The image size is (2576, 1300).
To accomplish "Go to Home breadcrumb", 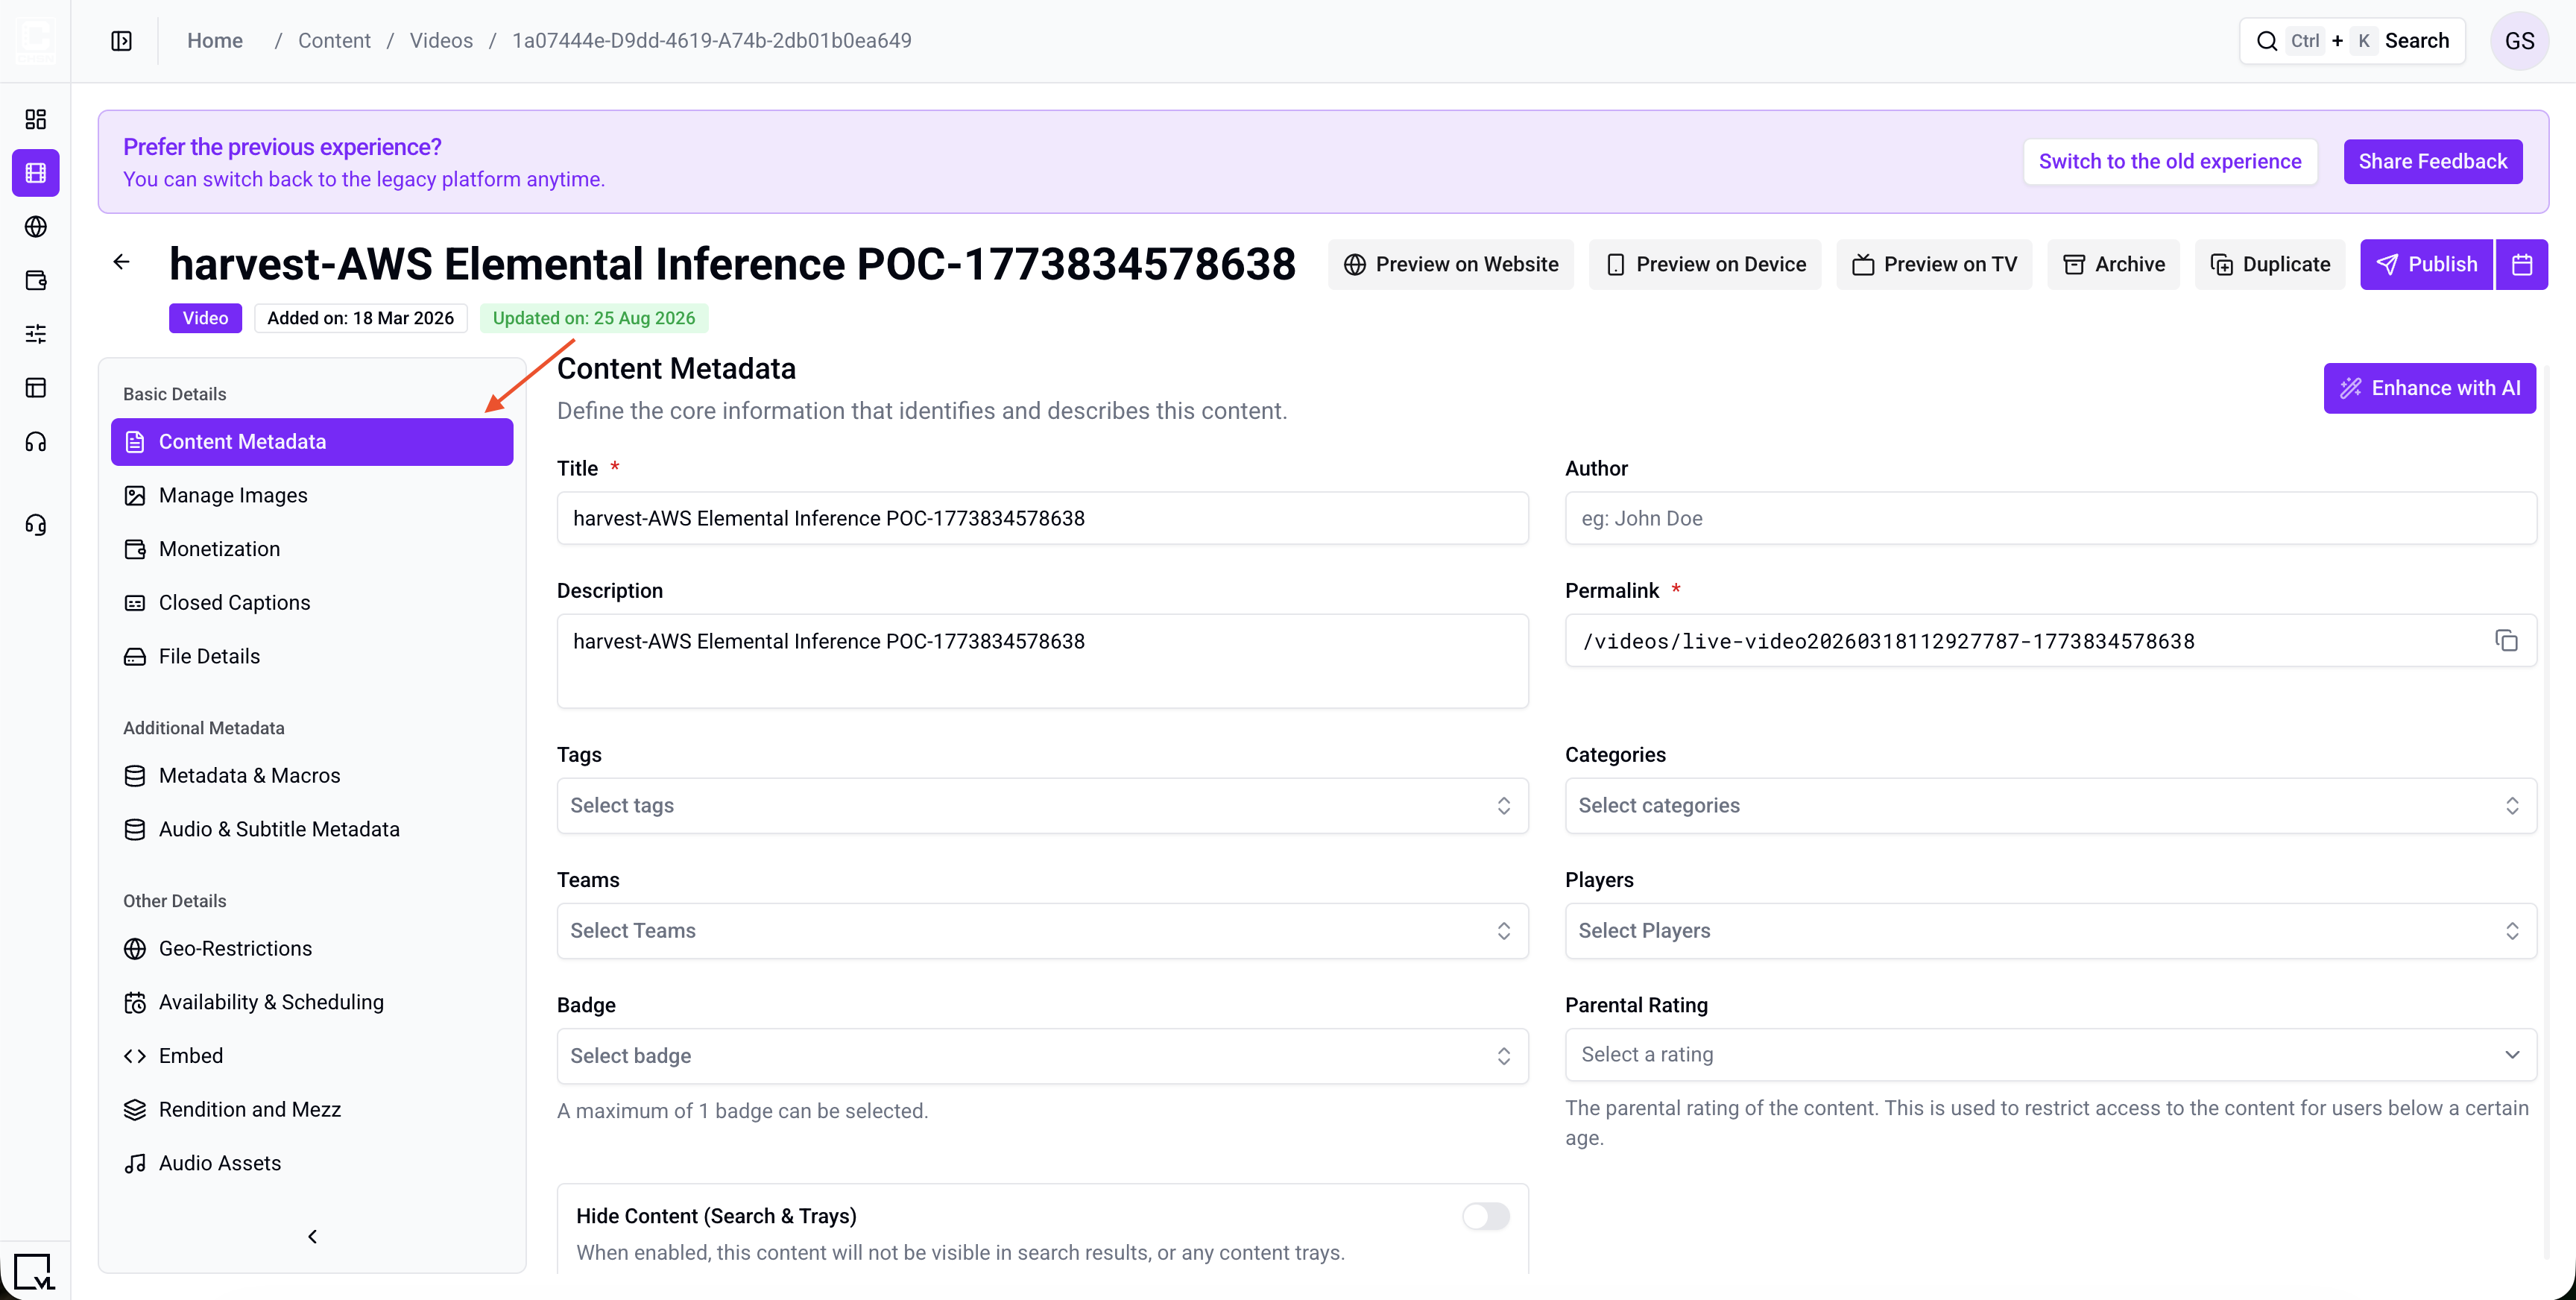I will (215, 41).
